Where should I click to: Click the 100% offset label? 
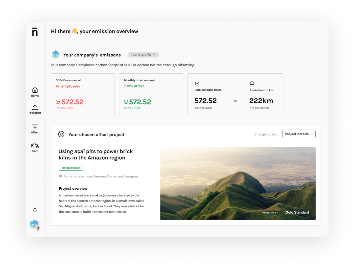click(134, 86)
